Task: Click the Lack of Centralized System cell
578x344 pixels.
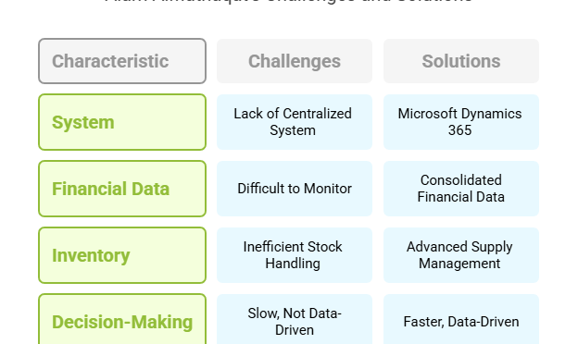Action: [x=295, y=122]
